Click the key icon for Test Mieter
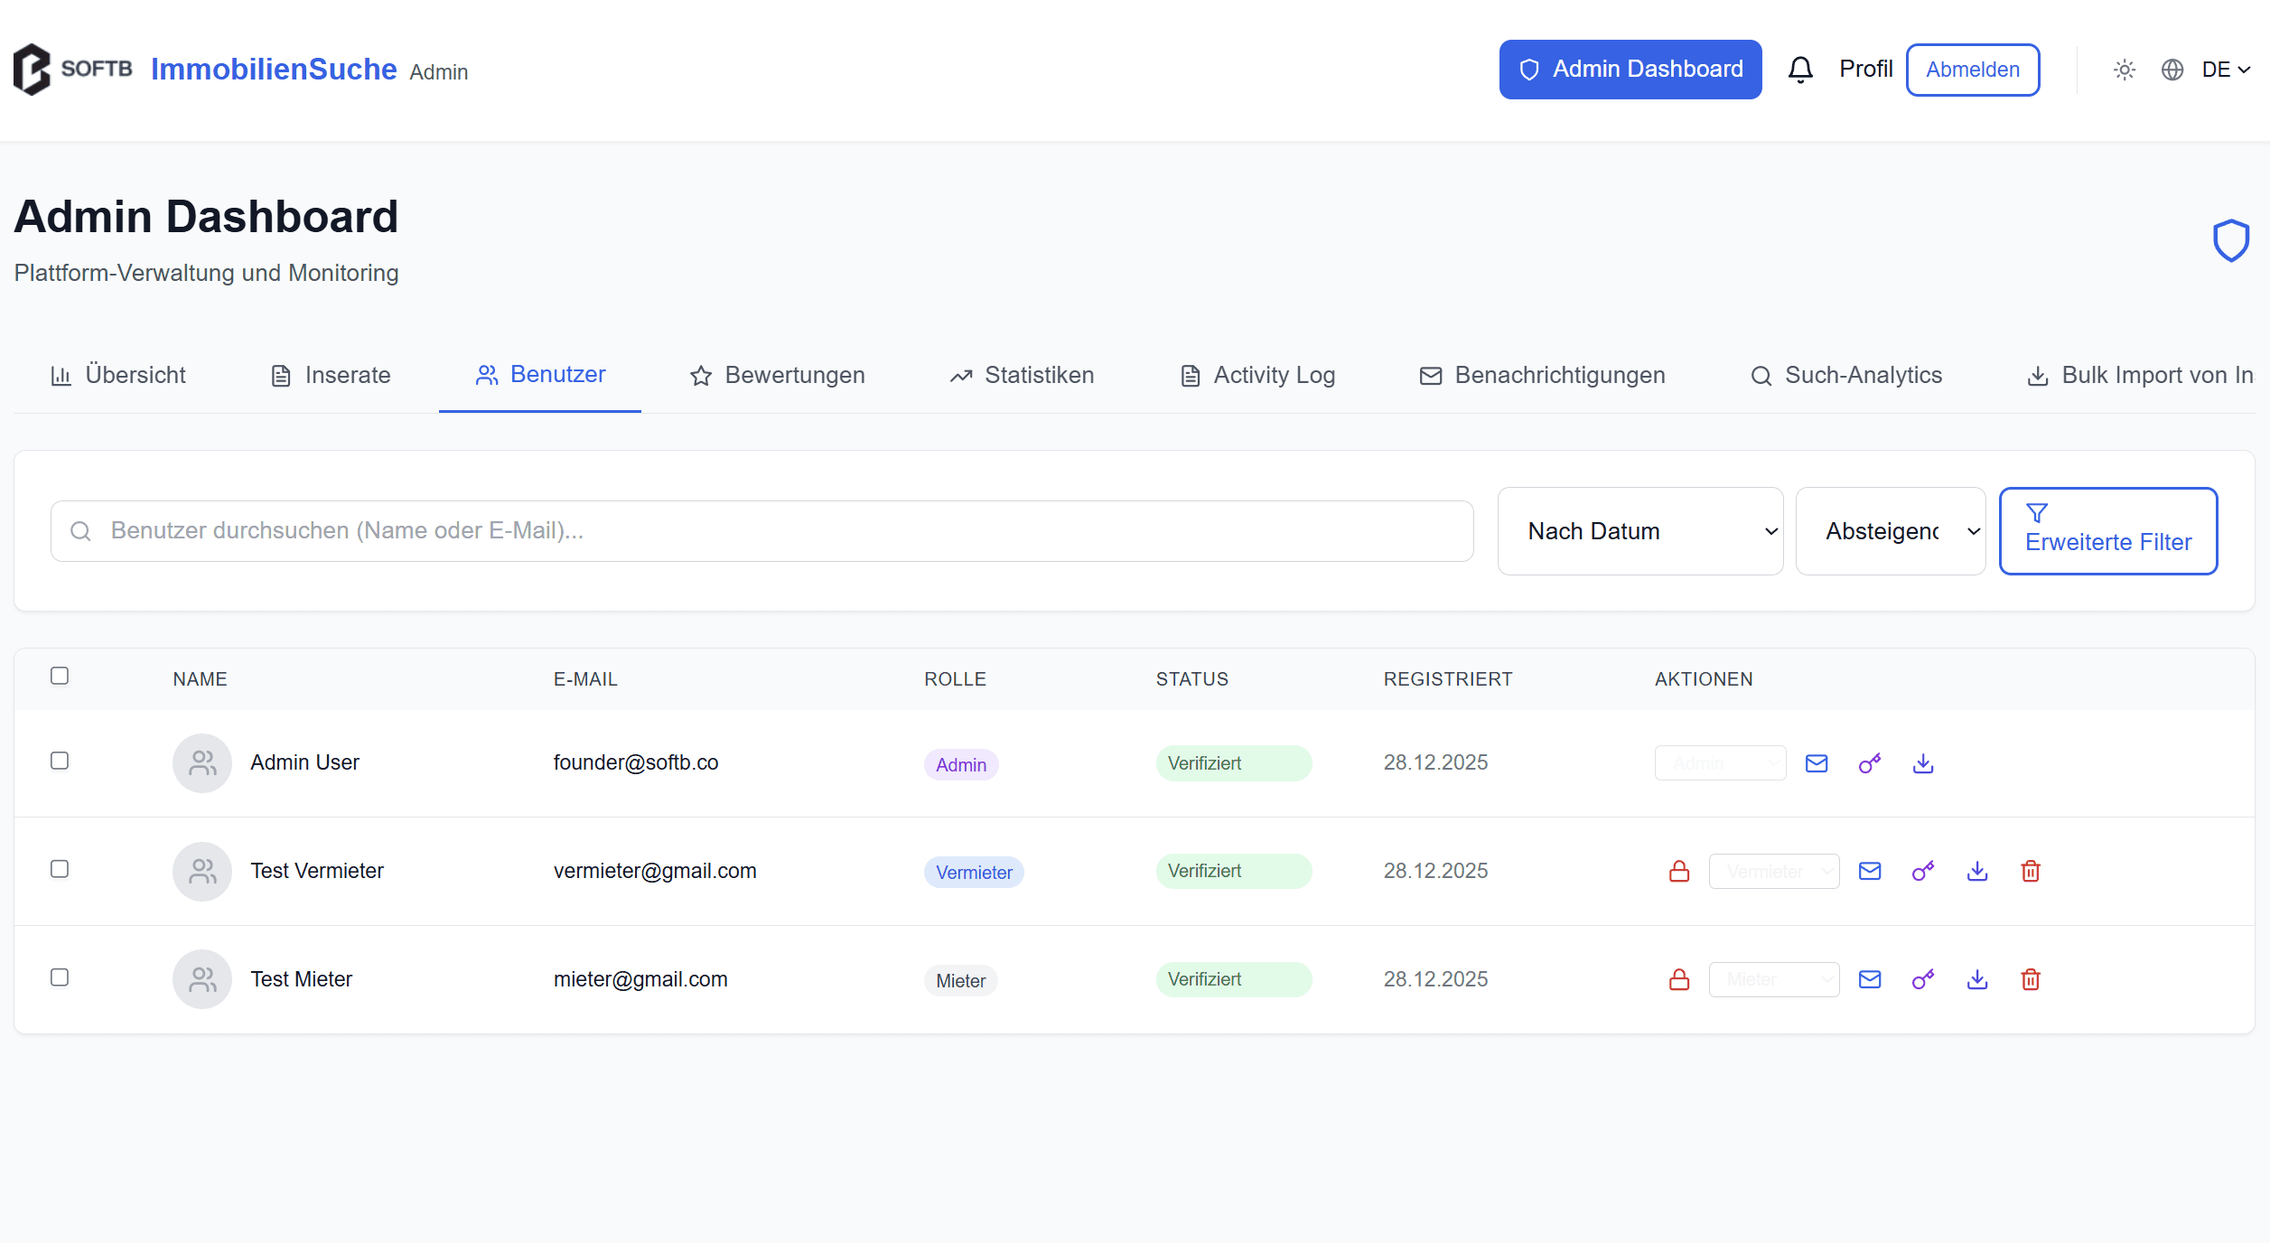Viewport: 2270px width, 1243px height. point(1922,980)
